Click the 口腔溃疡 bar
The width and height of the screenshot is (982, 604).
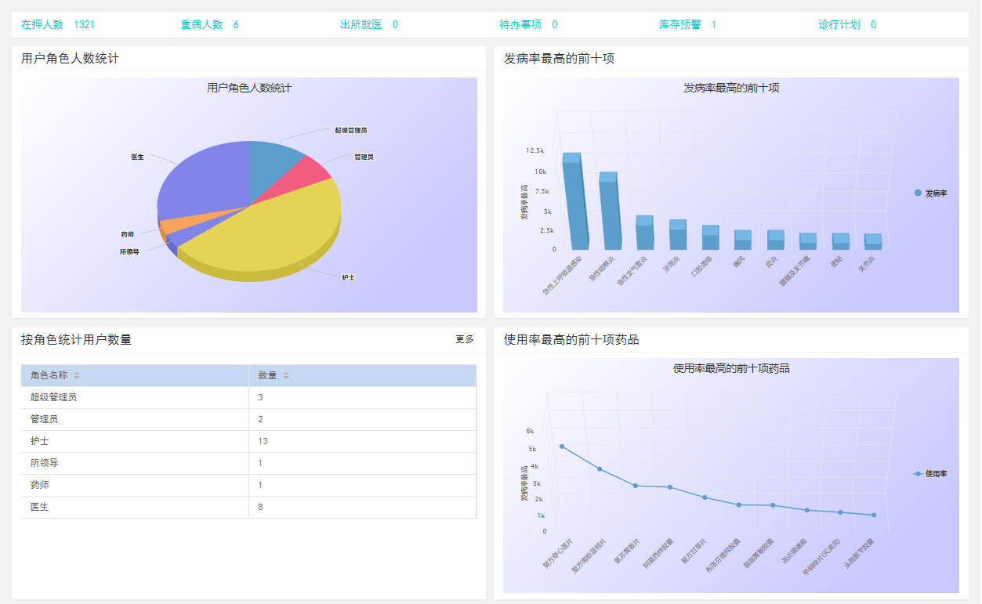tap(711, 237)
